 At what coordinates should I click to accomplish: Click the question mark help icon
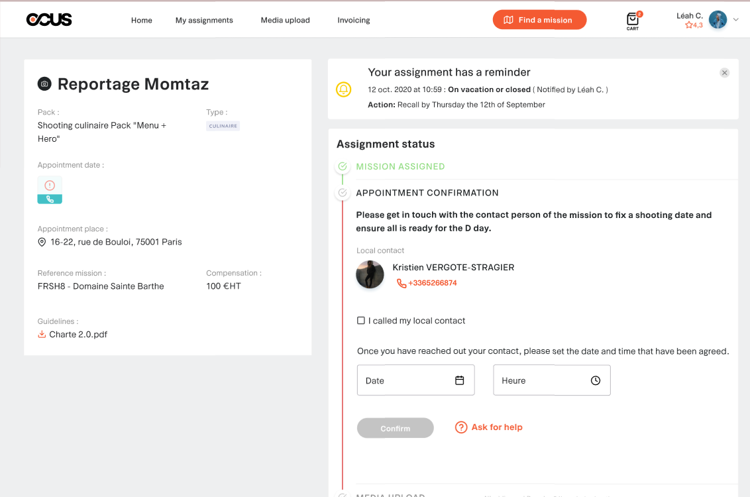point(461,427)
